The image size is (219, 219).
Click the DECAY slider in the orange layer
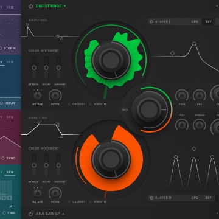pos(46,165)
